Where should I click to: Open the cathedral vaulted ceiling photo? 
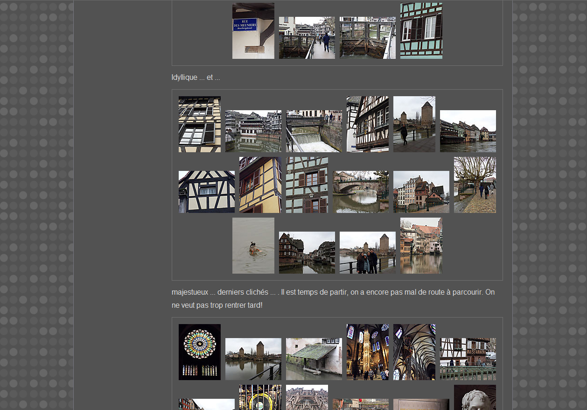point(414,352)
